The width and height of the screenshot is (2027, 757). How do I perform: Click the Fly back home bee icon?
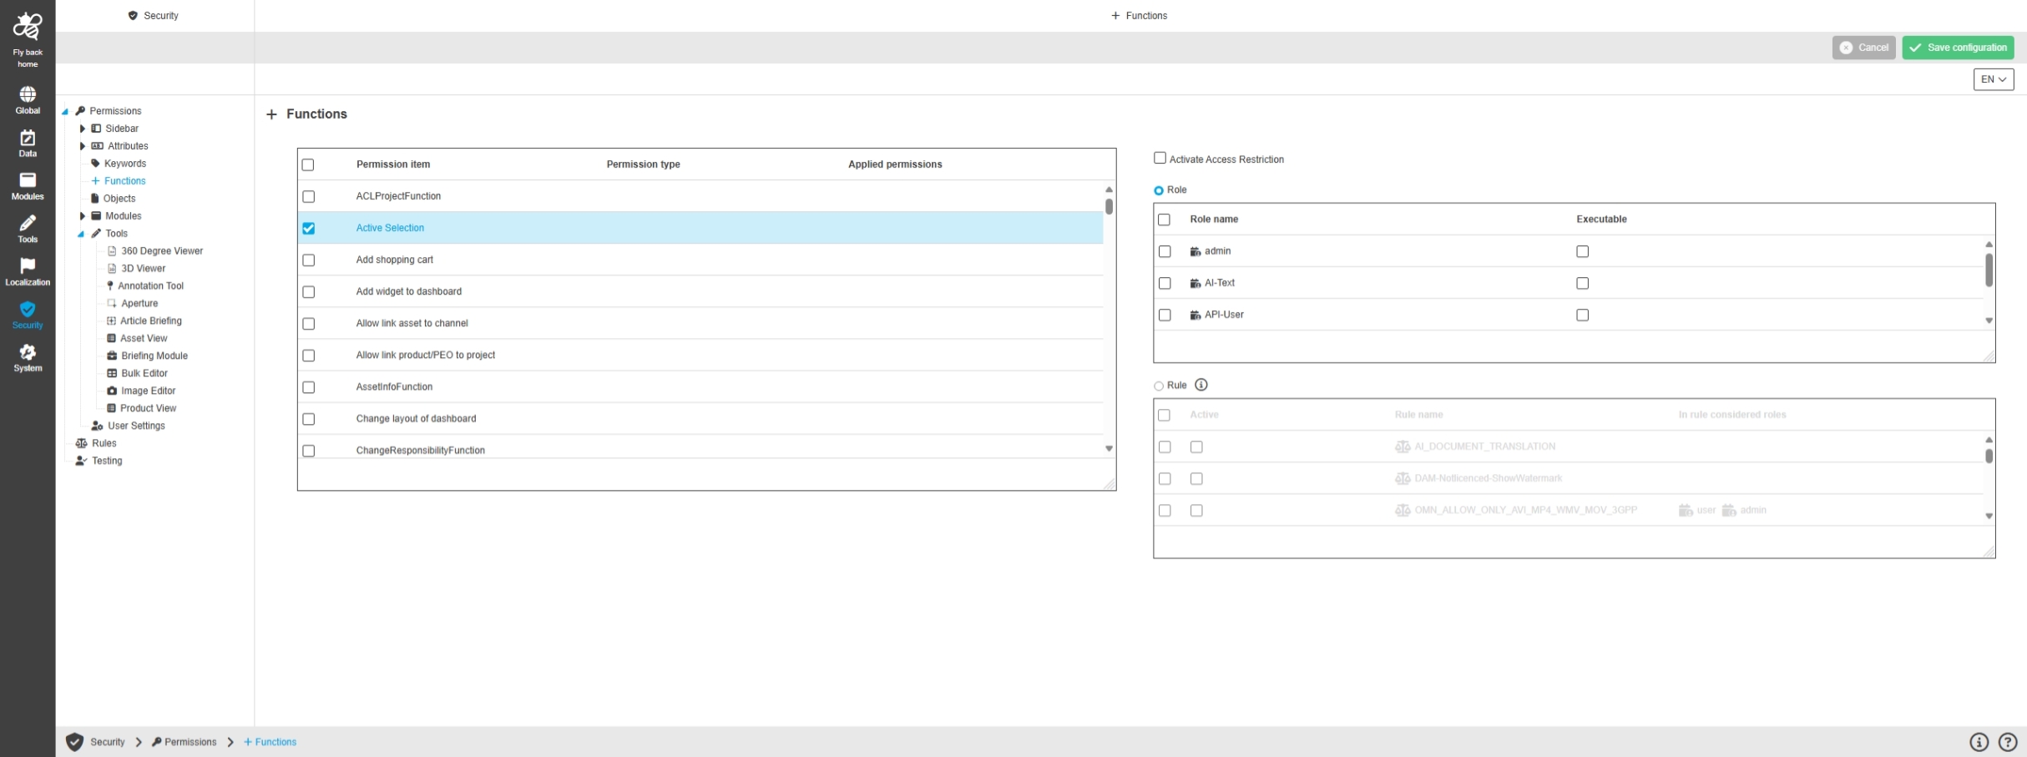point(28,27)
